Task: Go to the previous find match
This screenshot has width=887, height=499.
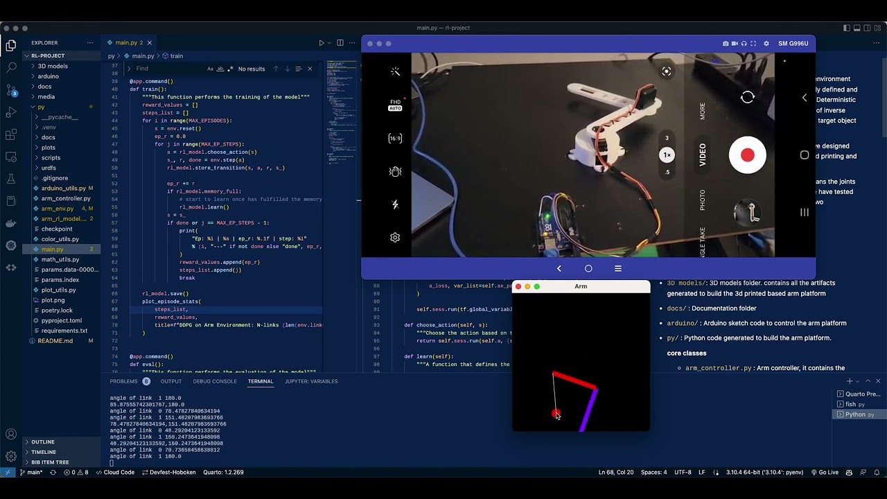Action: (276, 69)
